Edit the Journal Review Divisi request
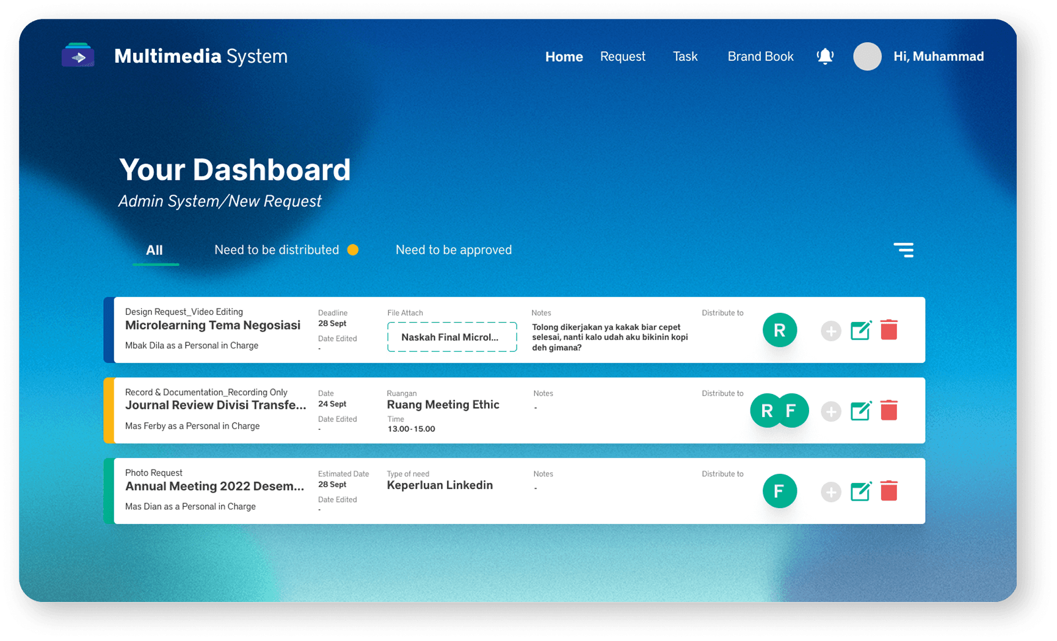Viewport: 1057px width, 641px height. point(860,410)
